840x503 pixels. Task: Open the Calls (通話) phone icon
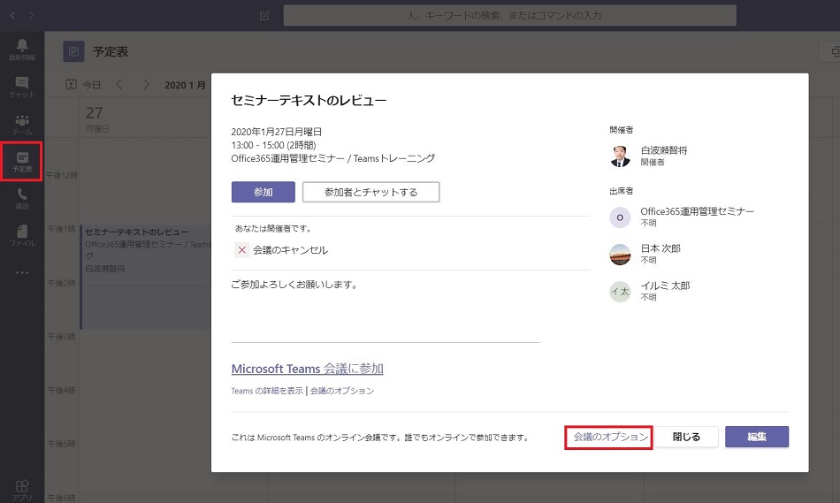[x=22, y=199]
